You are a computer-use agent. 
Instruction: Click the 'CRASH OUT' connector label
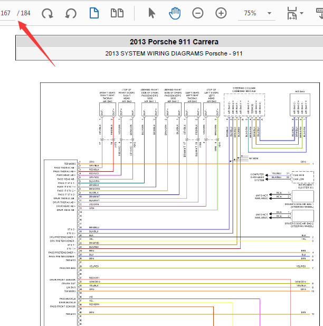69,284
